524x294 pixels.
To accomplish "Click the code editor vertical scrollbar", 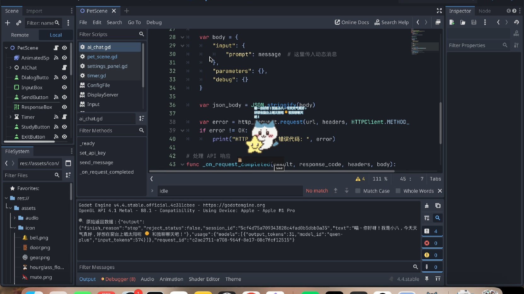I will pos(440,123).
